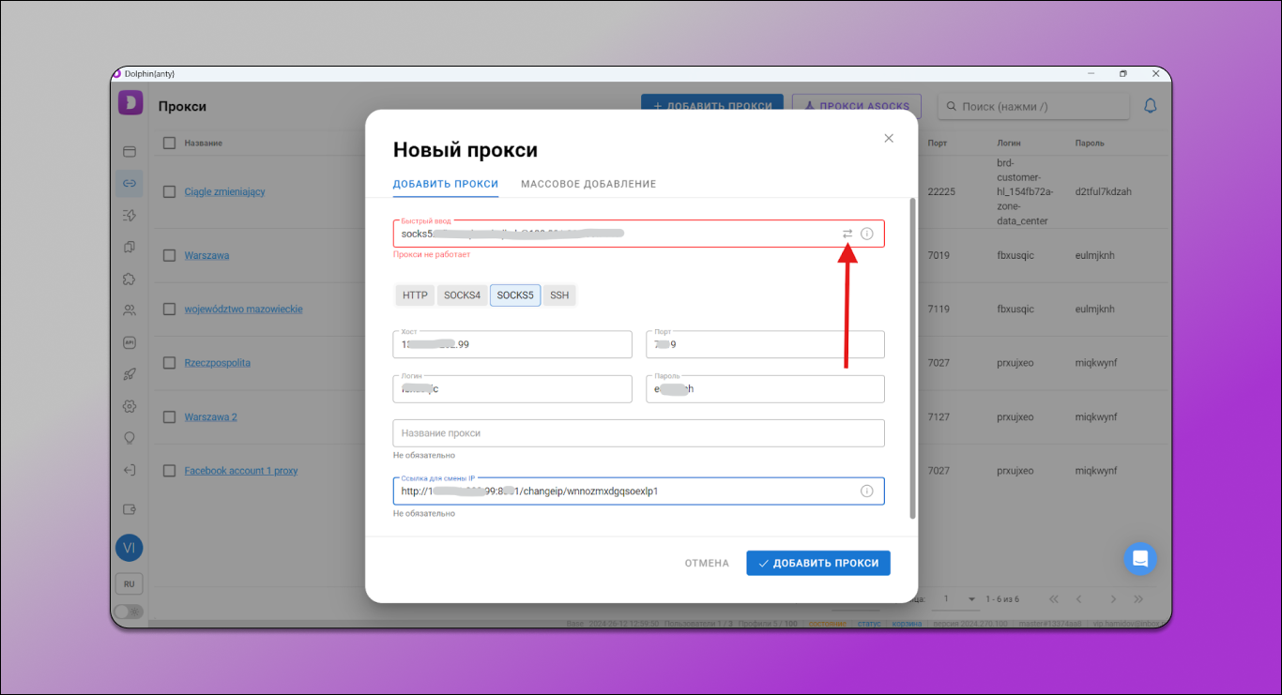The height and width of the screenshot is (695, 1282).
Task: Open the województwo mazowieckie link
Action: [x=243, y=309]
